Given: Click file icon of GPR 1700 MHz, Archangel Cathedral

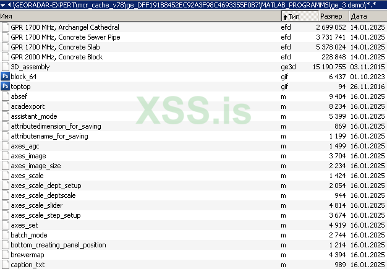Looking at the screenshot, I should tap(5, 27).
